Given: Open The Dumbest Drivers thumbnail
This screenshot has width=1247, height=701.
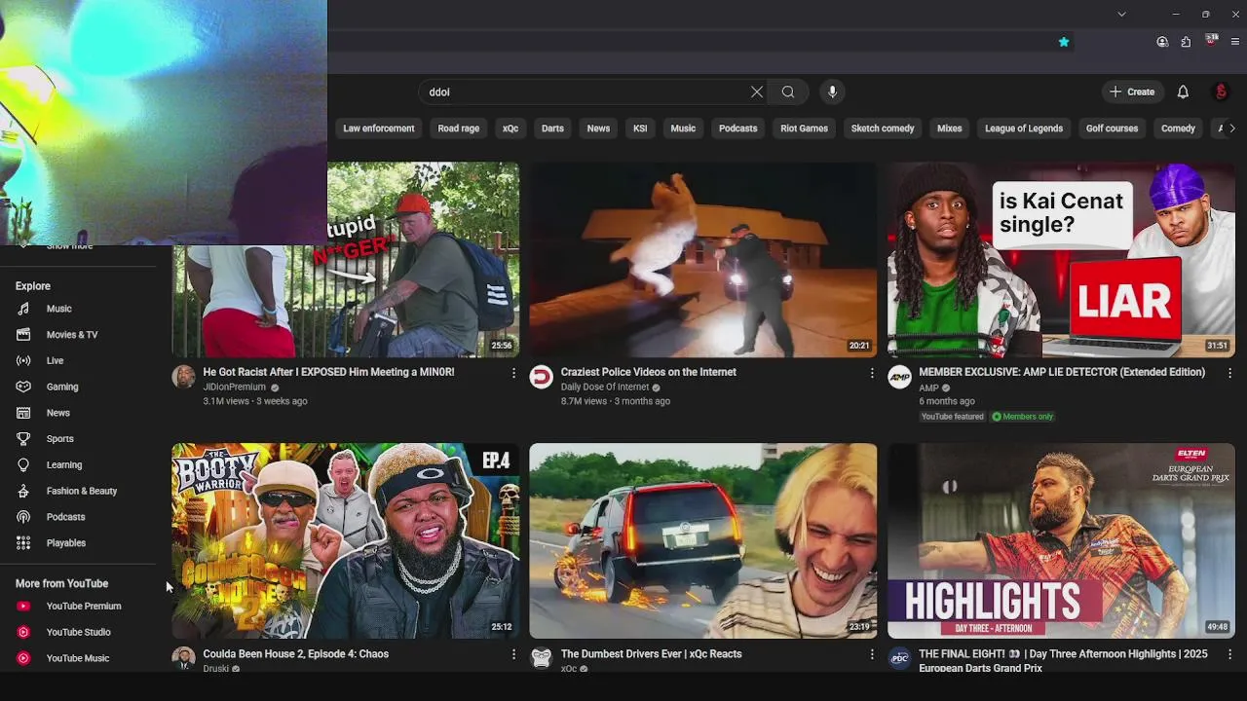Looking at the screenshot, I should (702, 541).
